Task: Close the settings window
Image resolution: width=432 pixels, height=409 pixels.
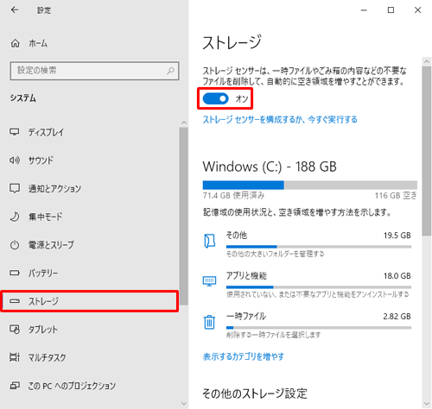Action: click(418, 10)
